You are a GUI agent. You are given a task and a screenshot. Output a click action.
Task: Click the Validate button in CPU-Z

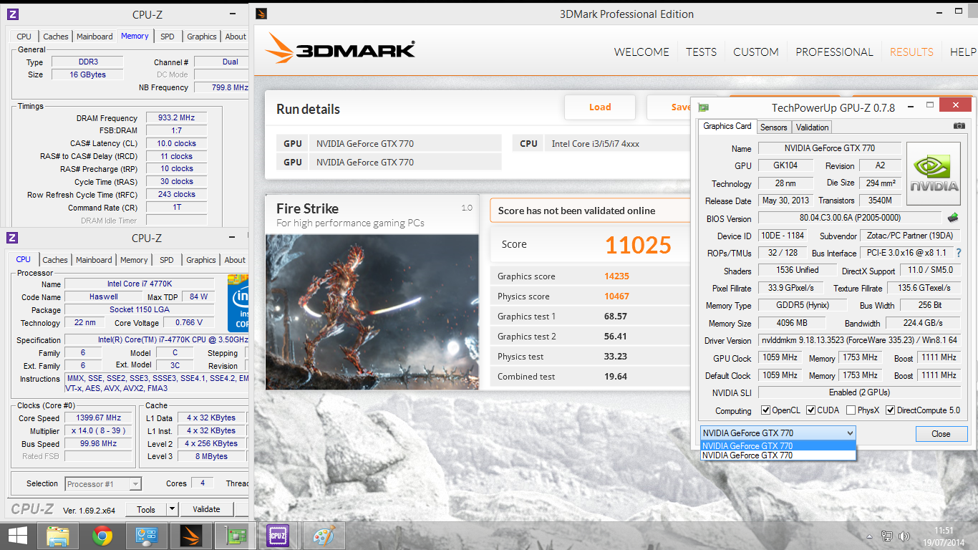click(x=206, y=509)
